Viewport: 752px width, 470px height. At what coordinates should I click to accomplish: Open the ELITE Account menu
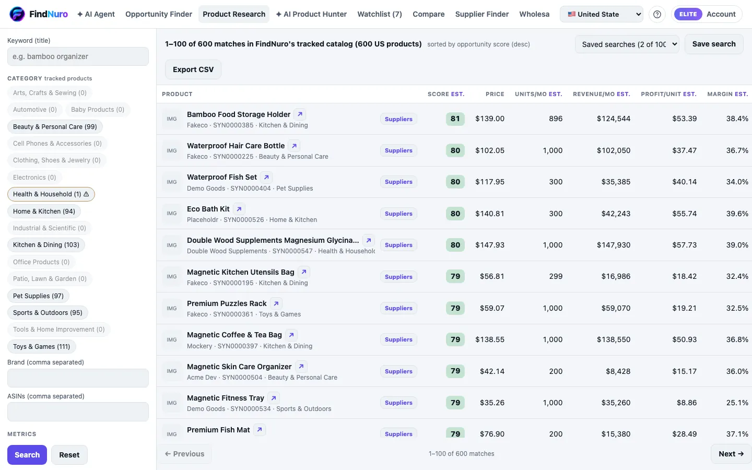(707, 14)
